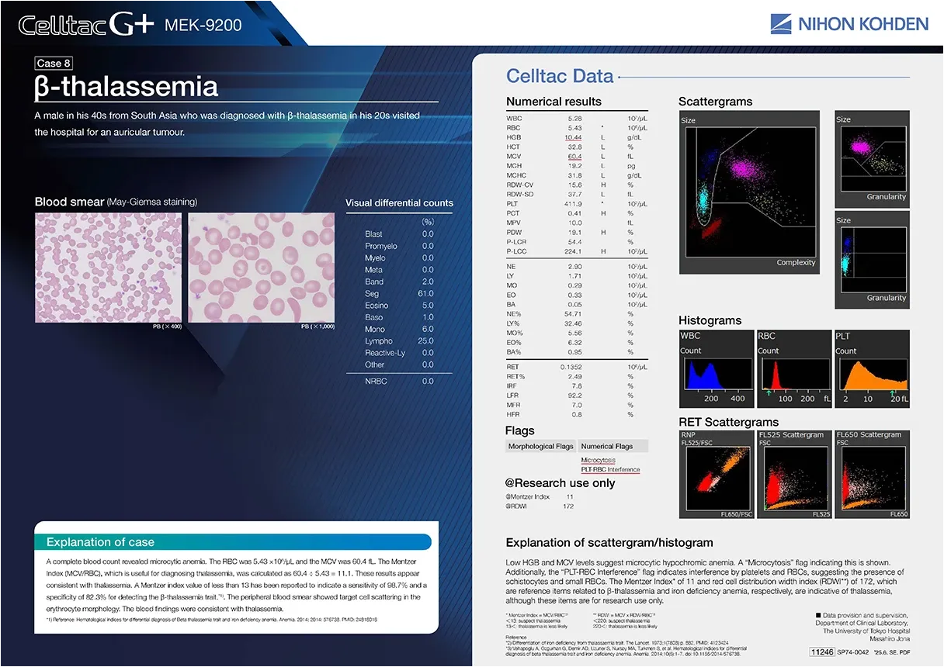
Task: Select the HCT row in numerical results
Action: (577, 147)
